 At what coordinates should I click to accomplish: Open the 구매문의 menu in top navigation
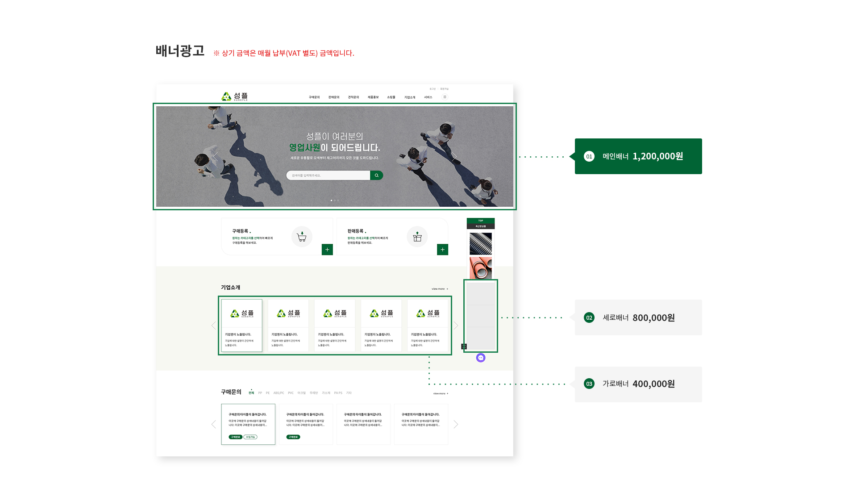click(x=314, y=97)
